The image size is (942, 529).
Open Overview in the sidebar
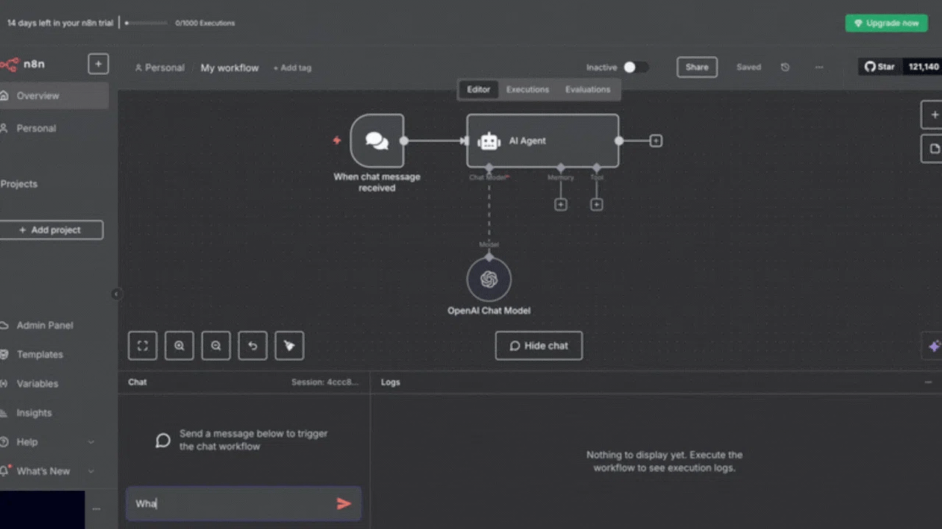click(54, 96)
